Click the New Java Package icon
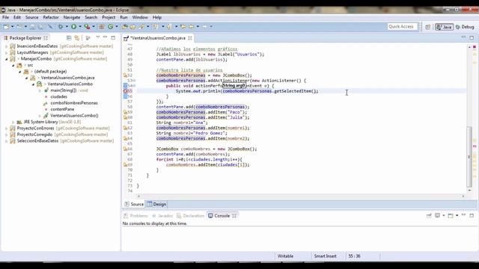Image resolution: width=479 pixels, height=269 pixels. tap(102, 27)
